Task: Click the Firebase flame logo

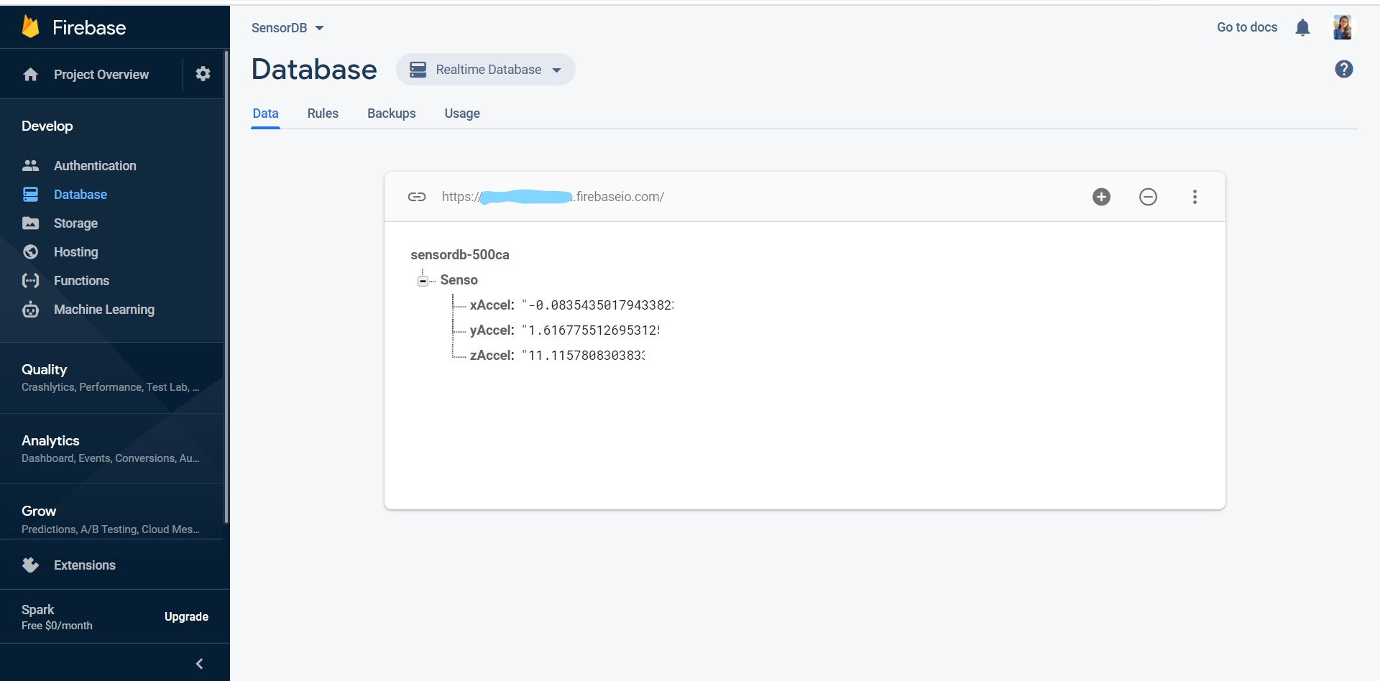Action: click(31, 27)
